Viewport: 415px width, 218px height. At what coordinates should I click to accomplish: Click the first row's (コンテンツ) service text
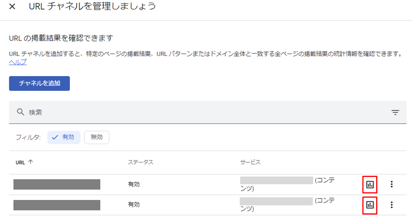point(287,185)
